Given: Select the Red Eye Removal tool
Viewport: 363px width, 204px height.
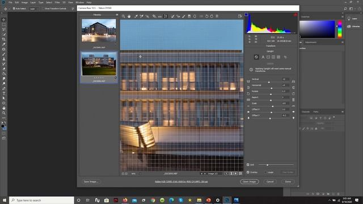Looking at the screenshot, I should 178,16.
